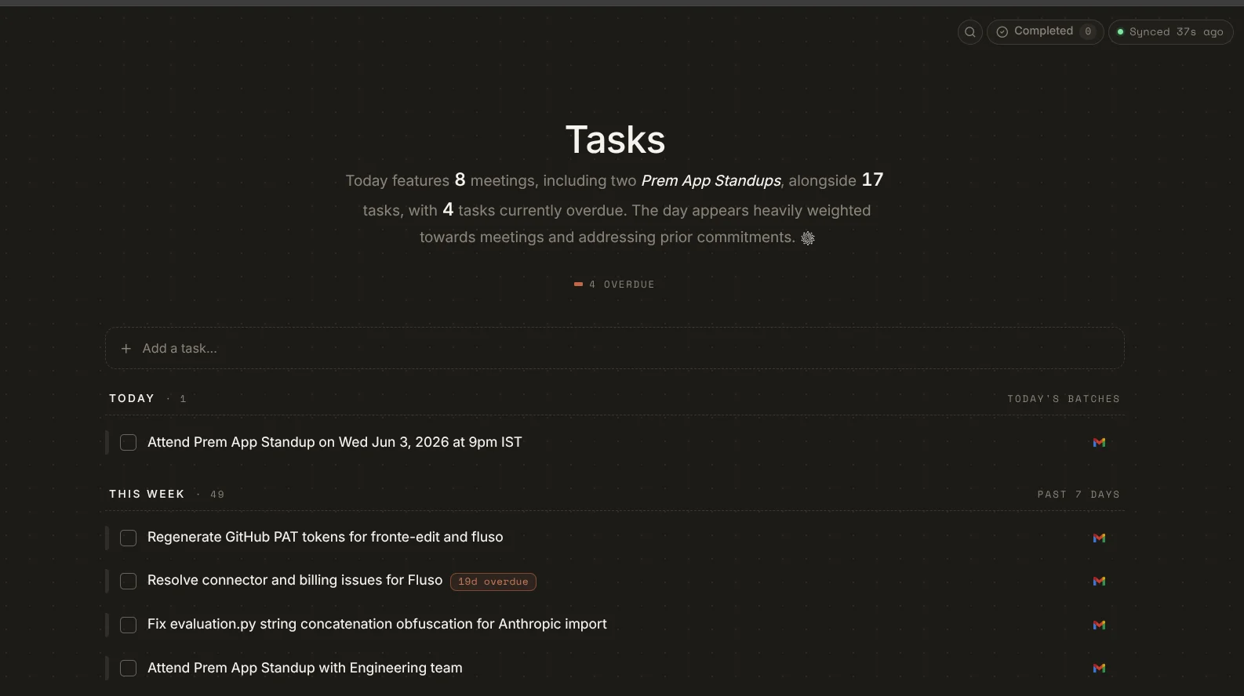The height and width of the screenshot is (696, 1244).
Task: Open task 'Fix evaluation.py string concatenation obfuscation'
Action: point(377,624)
